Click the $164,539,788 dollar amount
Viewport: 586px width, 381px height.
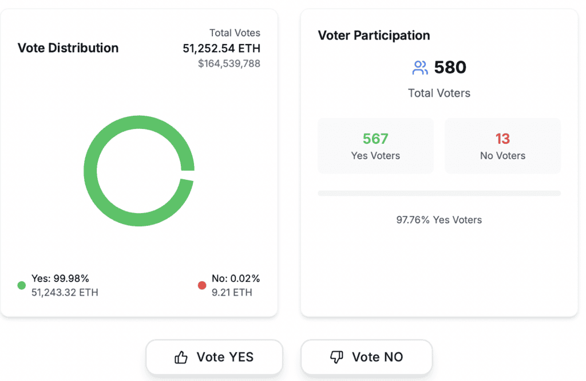229,64
